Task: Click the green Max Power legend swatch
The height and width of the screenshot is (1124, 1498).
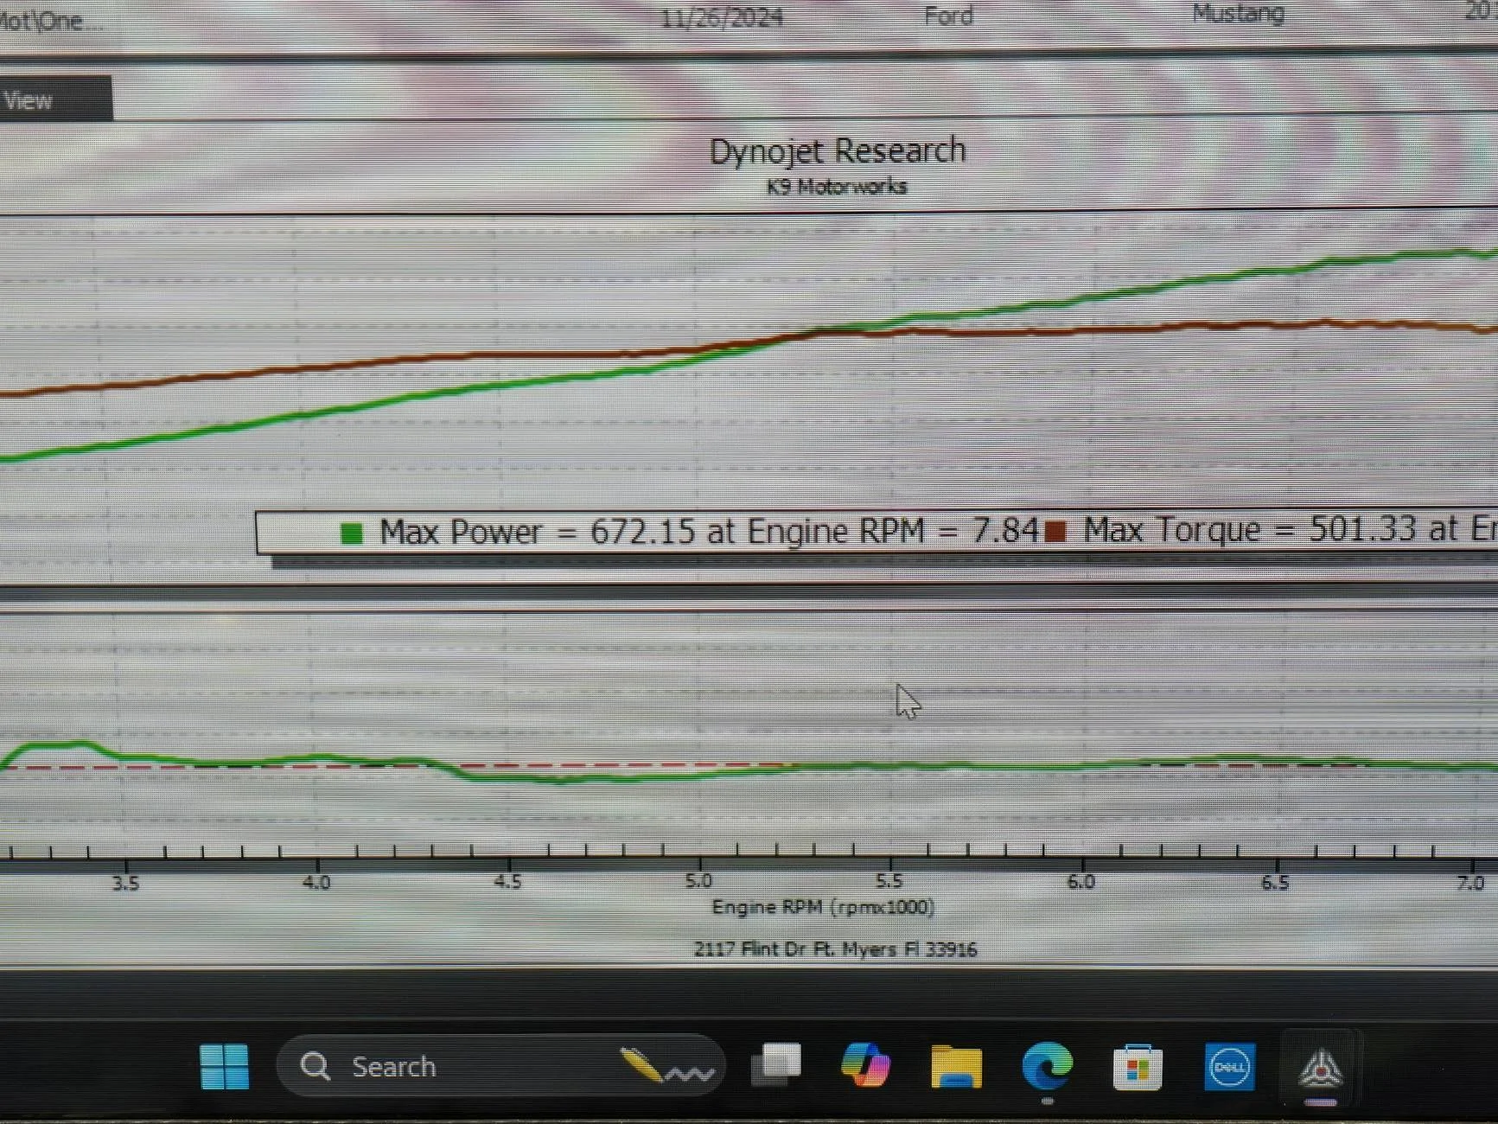Action: 352,533
